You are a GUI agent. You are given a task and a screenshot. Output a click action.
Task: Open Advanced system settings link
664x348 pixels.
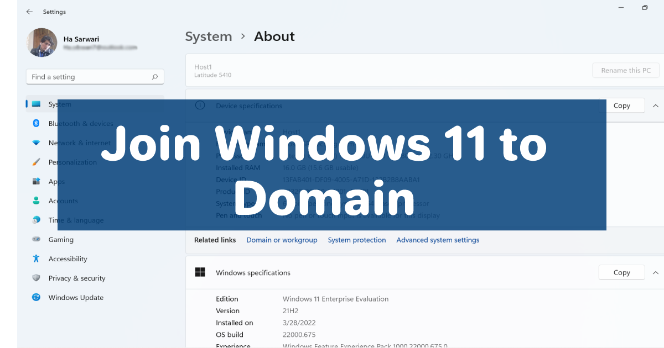click(x=438, y=240)
